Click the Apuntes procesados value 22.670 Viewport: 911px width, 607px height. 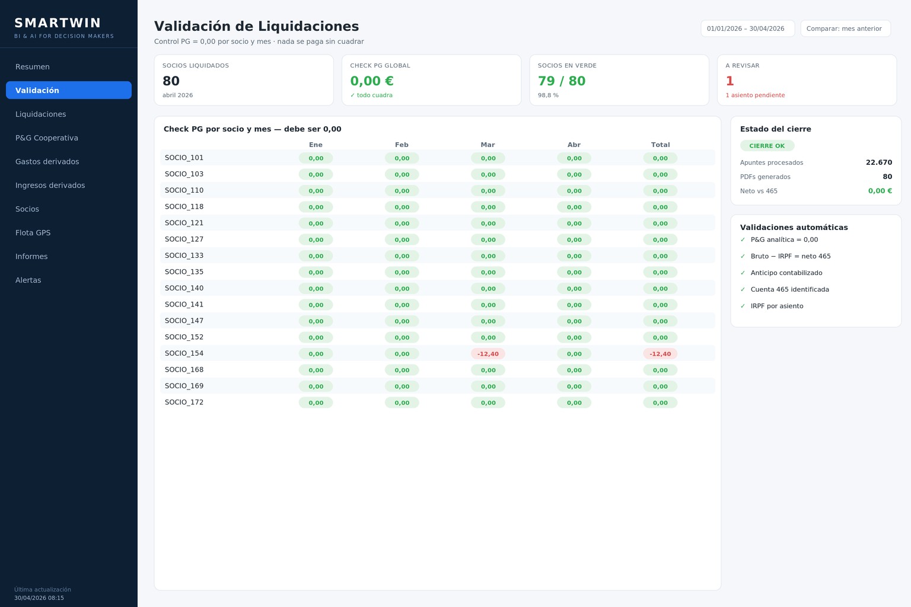(x=879, y=162)
